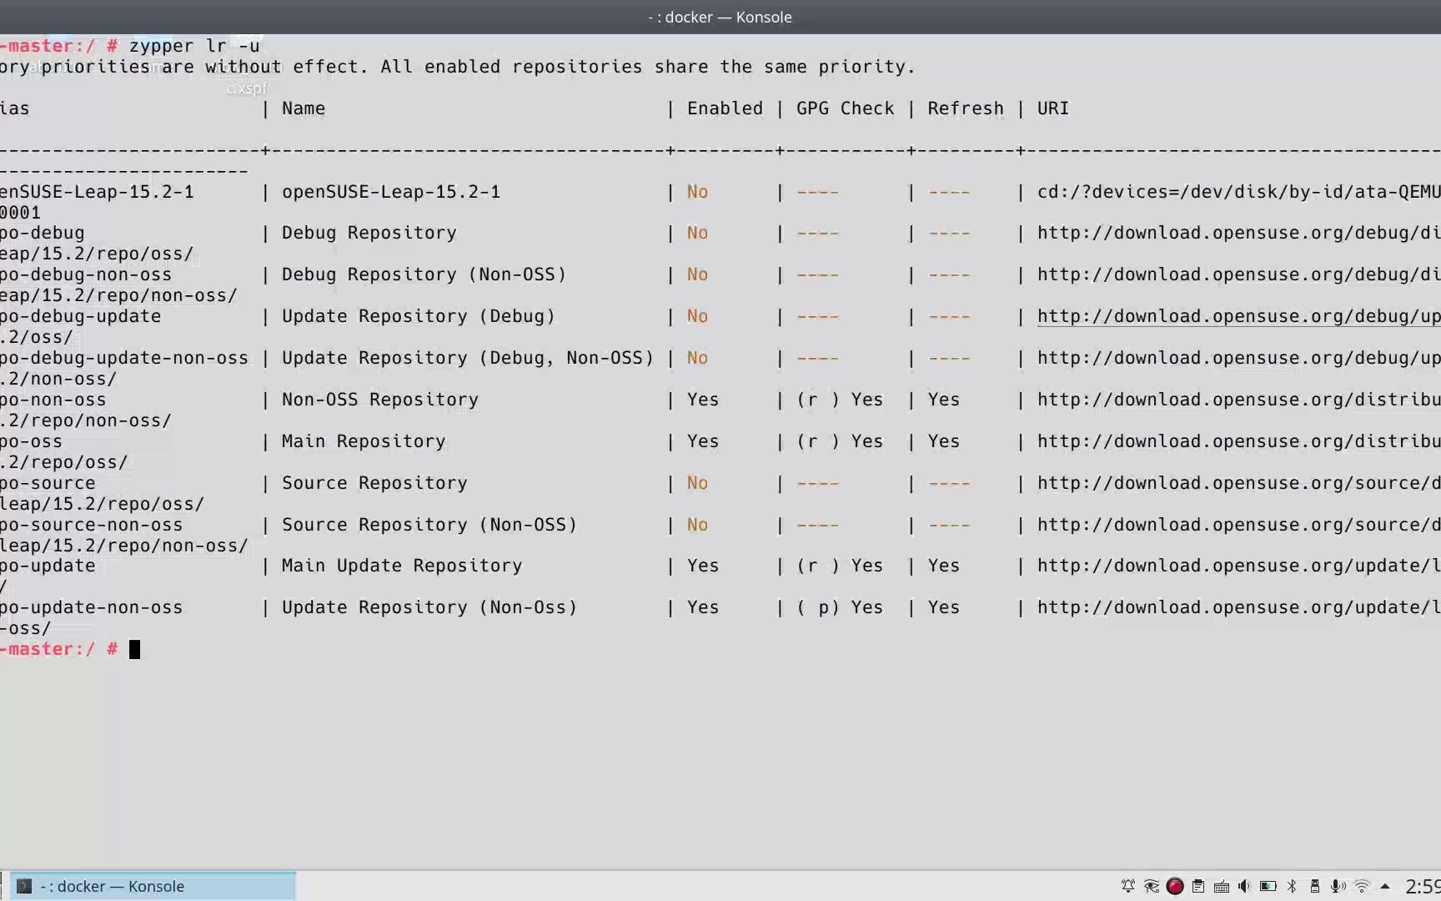
Task: Click 'Update Repository (Debug)' name
Action: 419,316
